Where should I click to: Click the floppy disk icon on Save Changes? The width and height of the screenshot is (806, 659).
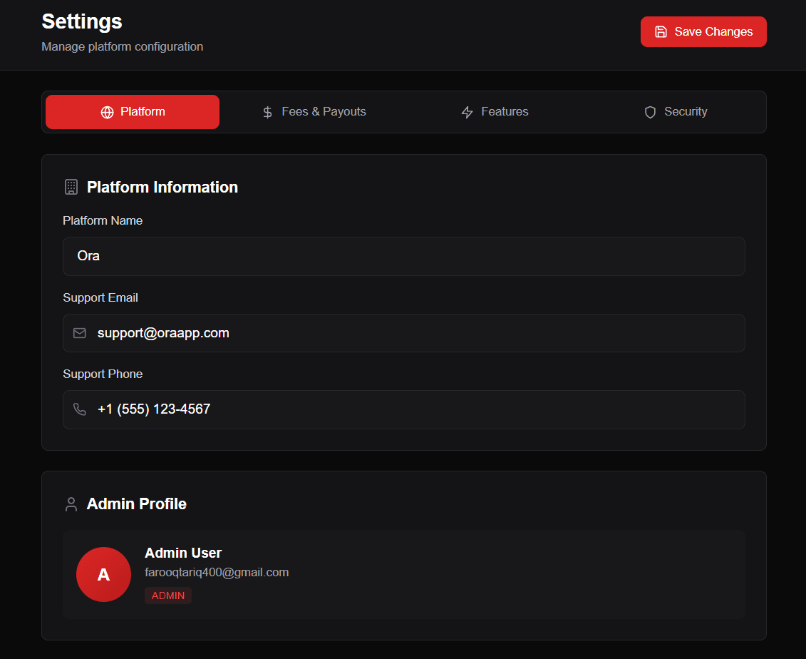coord(661,31)
